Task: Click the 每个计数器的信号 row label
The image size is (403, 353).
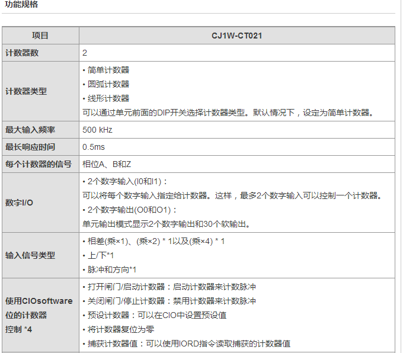Action: (39, 164)
